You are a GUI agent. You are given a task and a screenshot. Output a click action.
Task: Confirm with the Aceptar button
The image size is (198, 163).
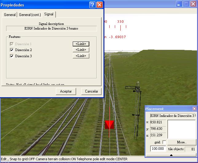[66, 91]
